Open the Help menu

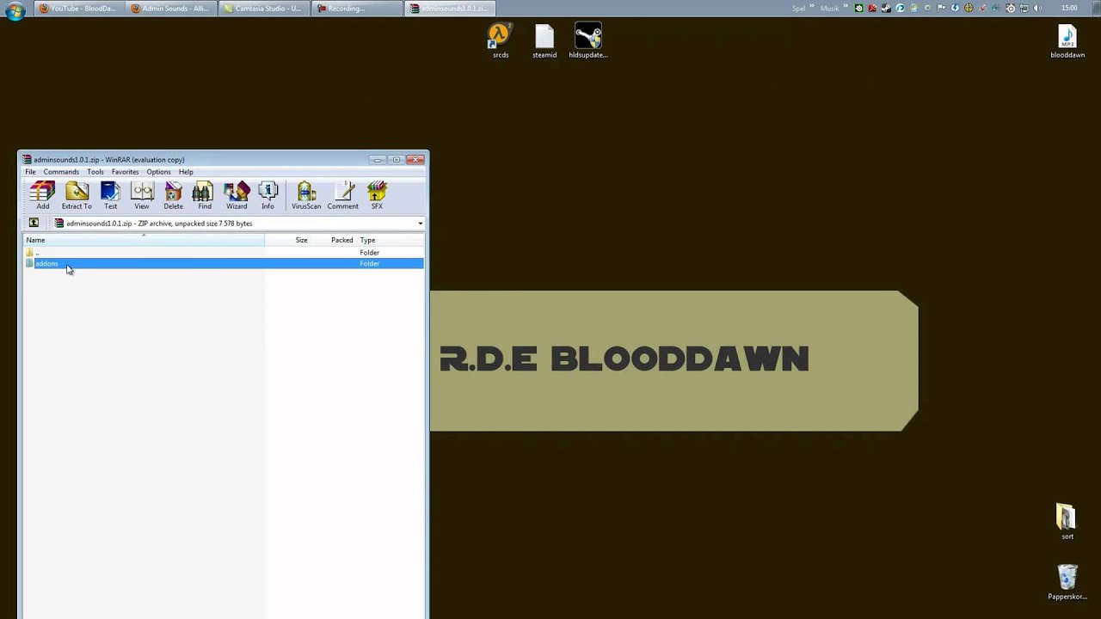186,172
